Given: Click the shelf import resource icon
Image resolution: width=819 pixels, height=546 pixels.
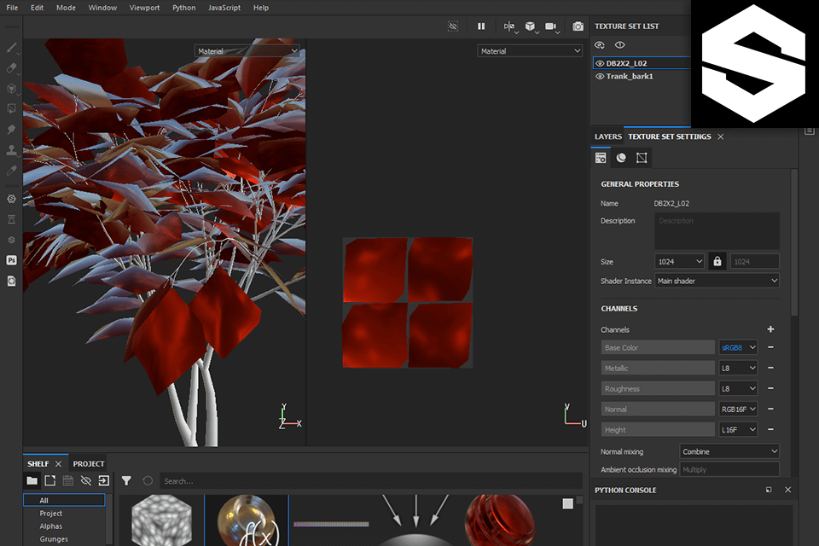Looking at the screenshot, I should tap(104, 480).
